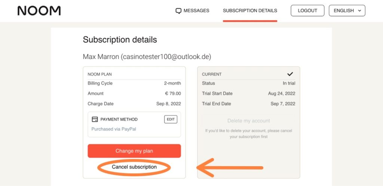Viewport: 383px width, 186px height.
Task: Click the Cancel subscription link
Action: click(134, 167)
